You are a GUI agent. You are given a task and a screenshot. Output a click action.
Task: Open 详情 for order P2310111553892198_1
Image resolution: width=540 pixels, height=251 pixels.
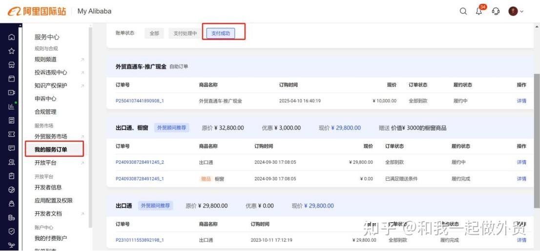[521, 240]
